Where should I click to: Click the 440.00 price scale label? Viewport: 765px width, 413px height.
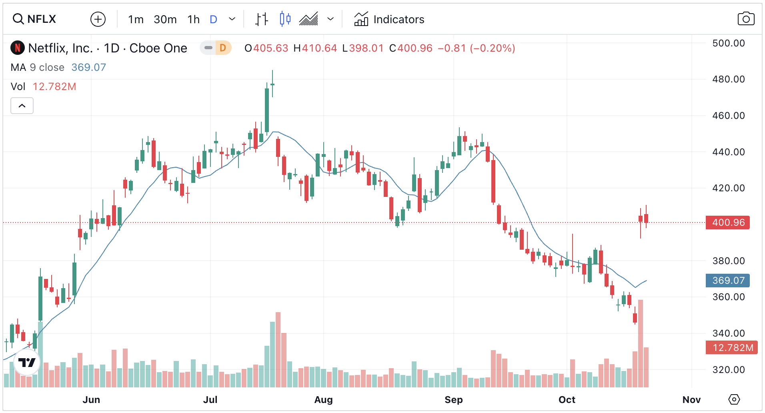[x=729, y=152]
